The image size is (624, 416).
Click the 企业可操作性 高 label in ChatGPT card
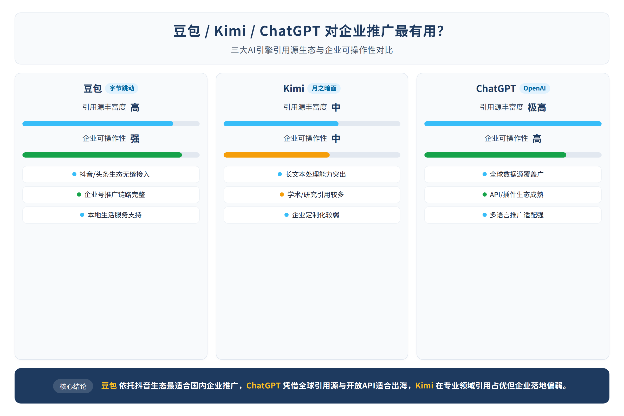pos(513,139)
